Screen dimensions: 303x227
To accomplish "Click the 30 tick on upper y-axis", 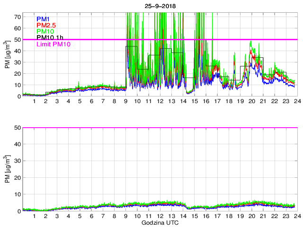I will coord(18,62).
